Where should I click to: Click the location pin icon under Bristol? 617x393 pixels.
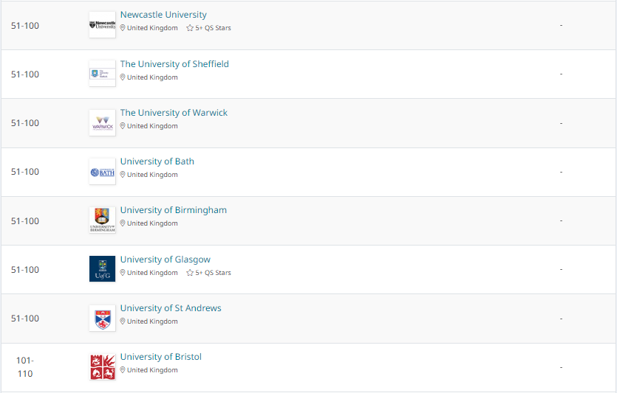[x=123, y=370]
